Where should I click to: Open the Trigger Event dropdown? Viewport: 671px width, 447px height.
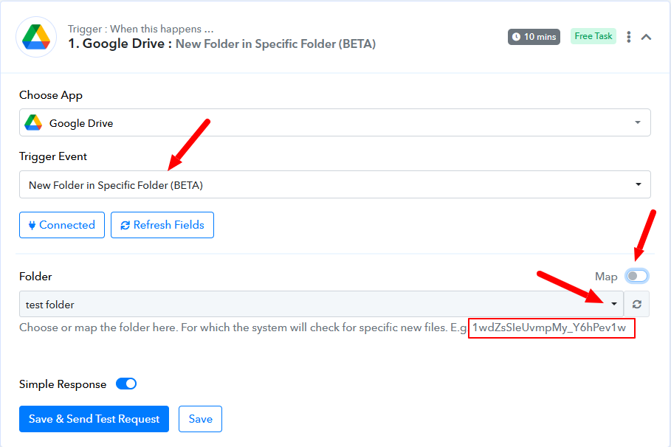[x=334, y=185]
